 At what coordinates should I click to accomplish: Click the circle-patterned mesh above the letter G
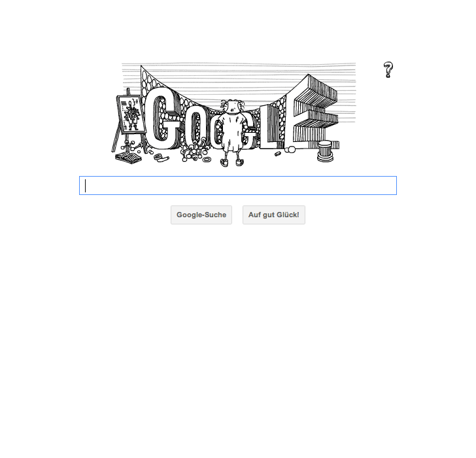coord(149,80)
